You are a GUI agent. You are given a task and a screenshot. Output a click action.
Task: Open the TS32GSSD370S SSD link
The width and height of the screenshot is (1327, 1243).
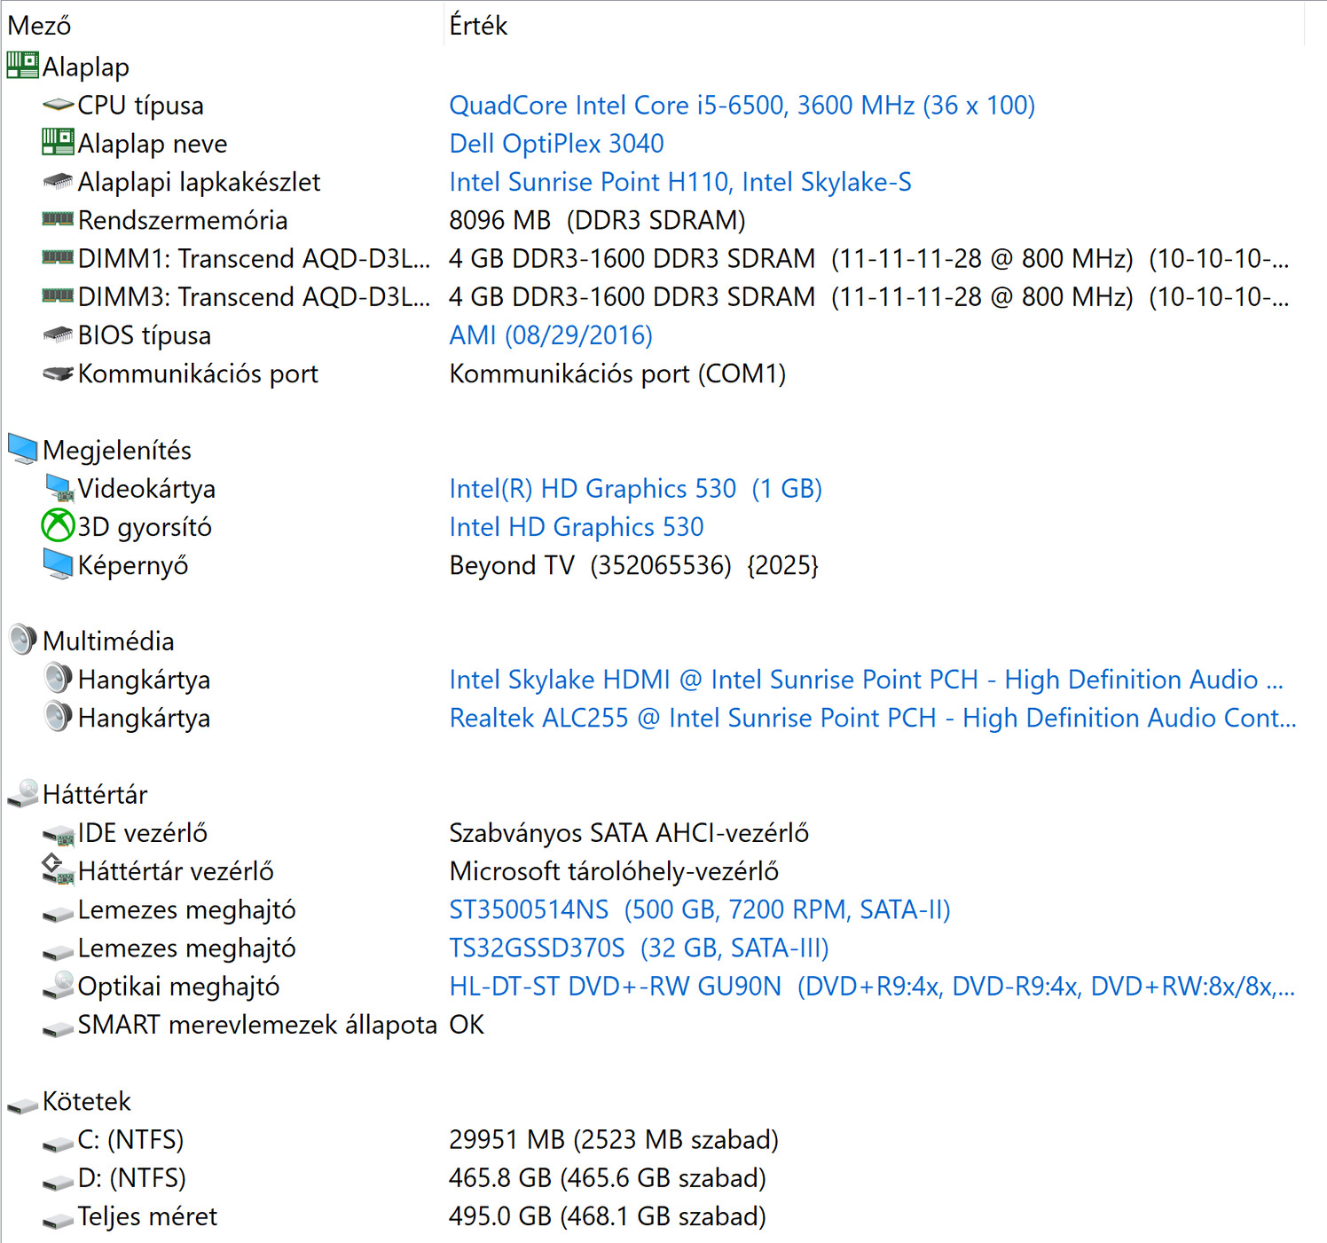[639, 948]
